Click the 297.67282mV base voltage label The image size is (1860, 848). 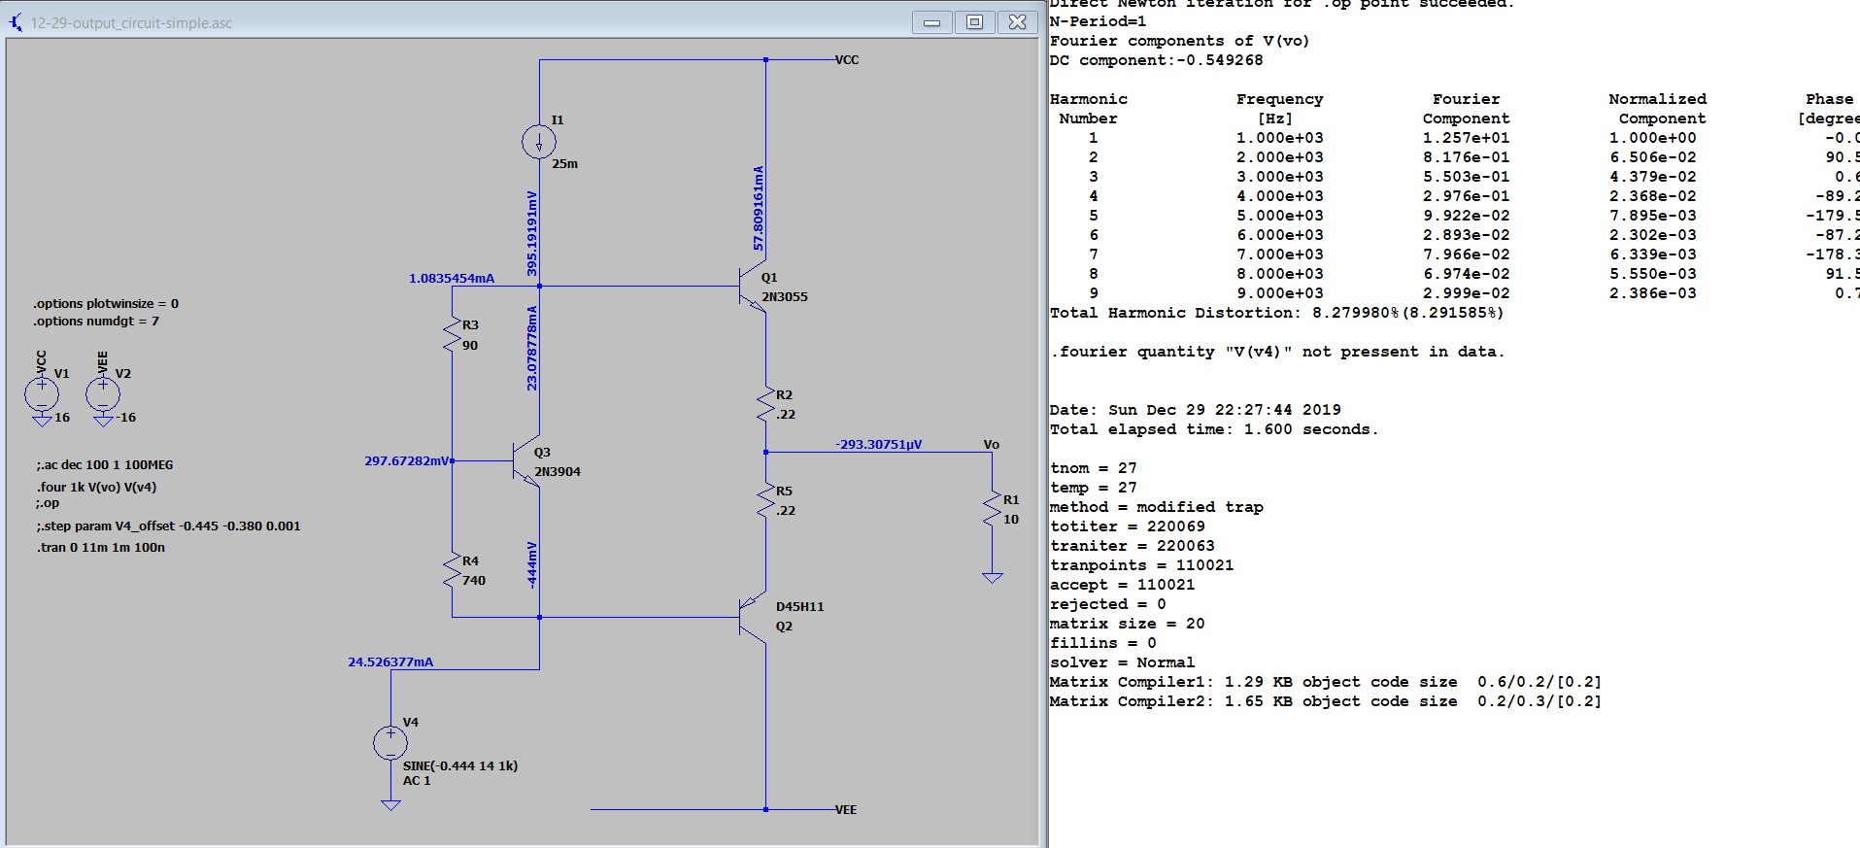pyautogui.click(x=407, y=461)
